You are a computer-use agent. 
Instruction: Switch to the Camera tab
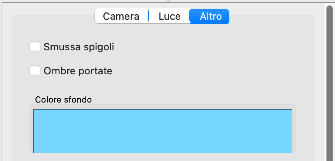(x=121, y=16)
